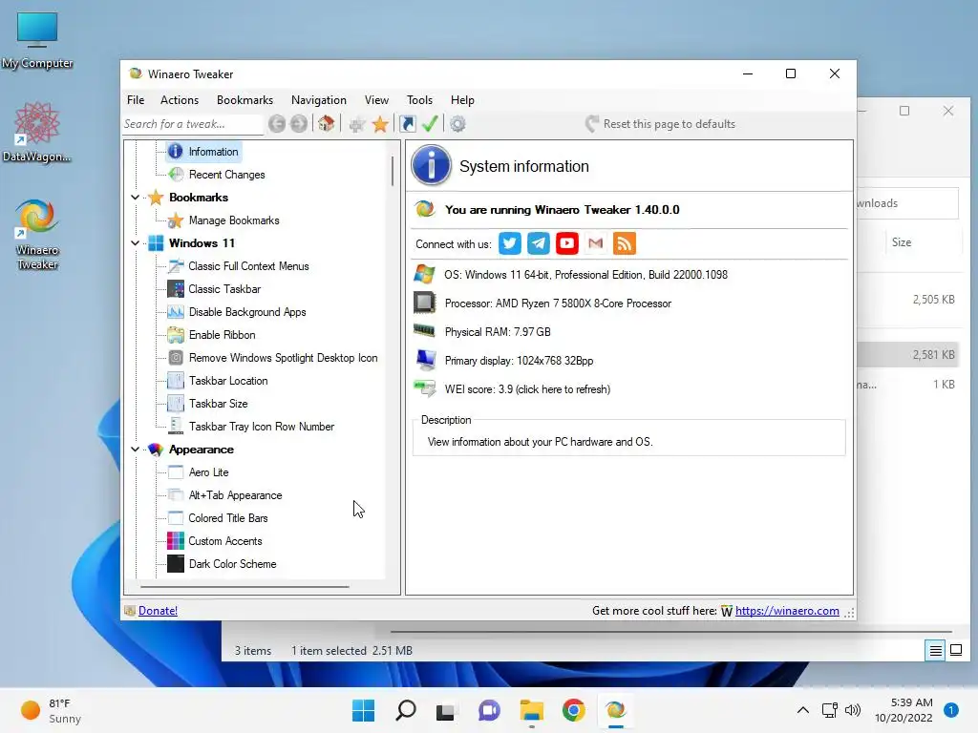Image resolution: width=978 pixels, height=733 pixels.
Task: Open taskbar Search icon
Action: (406, 710)
